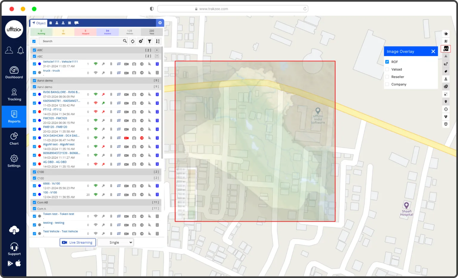Viewport: 458px width, 278px height.
Task: Open the filter funnel for objects
Action: pos(149,41)
